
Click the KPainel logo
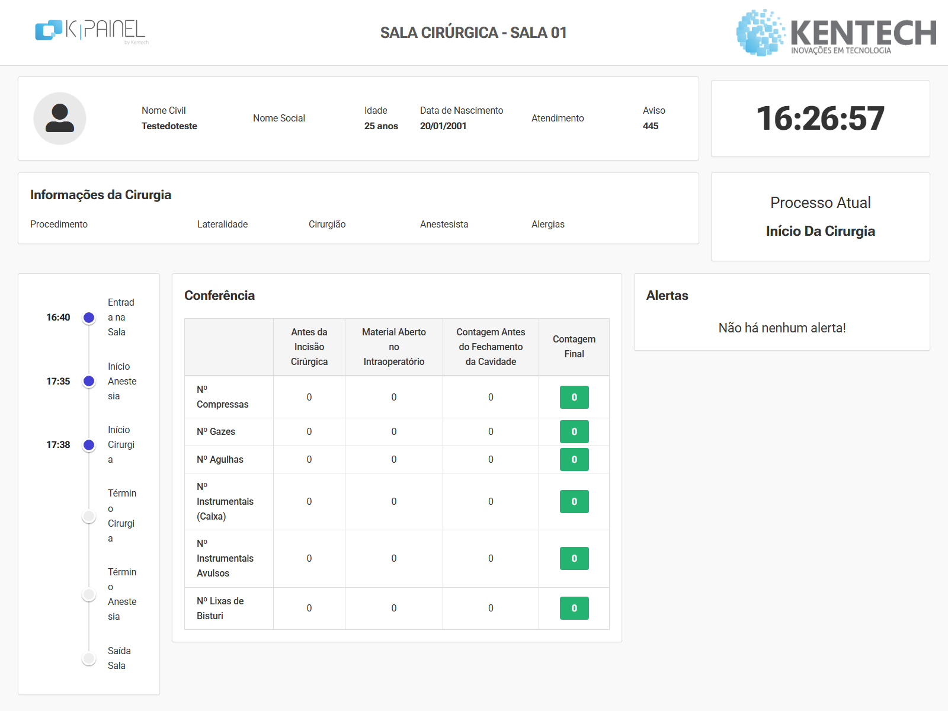[x=92, y=31]
